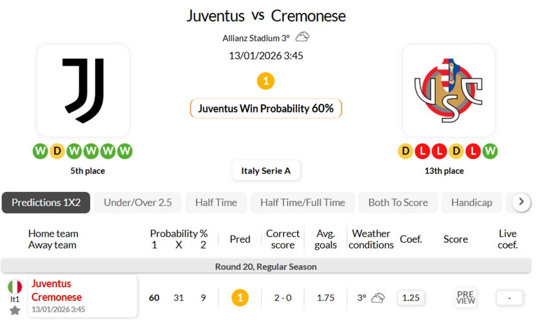Open the Both To Score tab
This screenshot has height=320, width=540.
tap(398, 202)
